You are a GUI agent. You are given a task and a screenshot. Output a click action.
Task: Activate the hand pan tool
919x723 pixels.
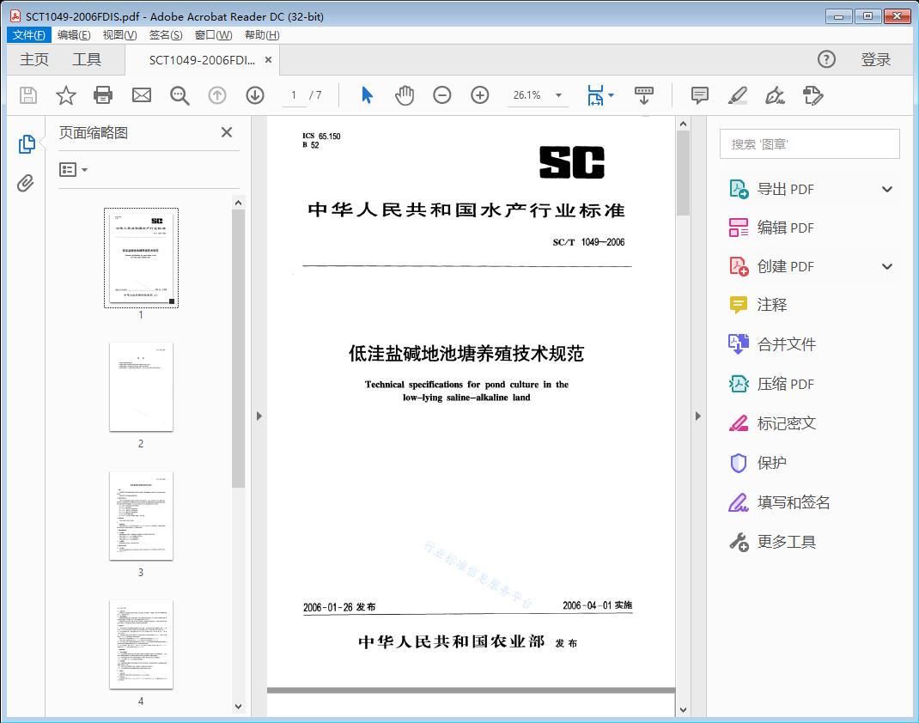[x=405, y=95]
